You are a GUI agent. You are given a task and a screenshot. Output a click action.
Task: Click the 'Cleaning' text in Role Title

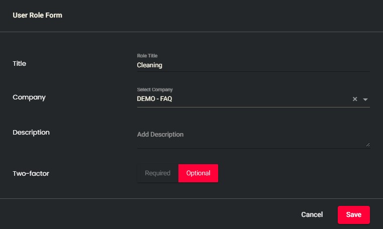(x=149, y=65)
